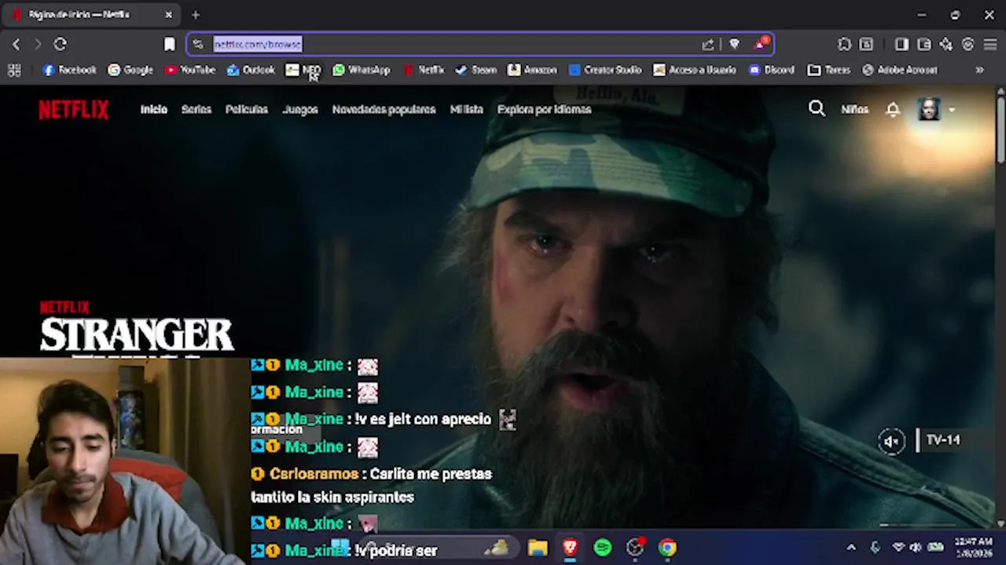The height and width of the screenshot is (565, 1006).
Task: Open the Creator Studio bookmark
Action: tap(605, 71)
